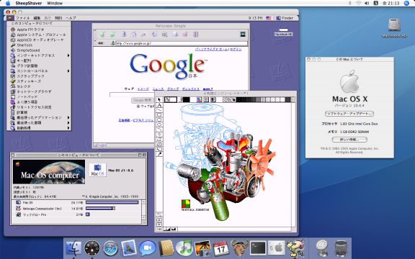Viewport: 415px width, 259px height.
Task: Click the Netscape Back arrow button
Action: tap(102, 35)
